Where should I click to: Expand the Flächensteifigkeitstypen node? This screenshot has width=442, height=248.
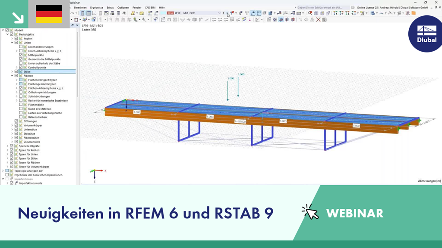(17, 80)
